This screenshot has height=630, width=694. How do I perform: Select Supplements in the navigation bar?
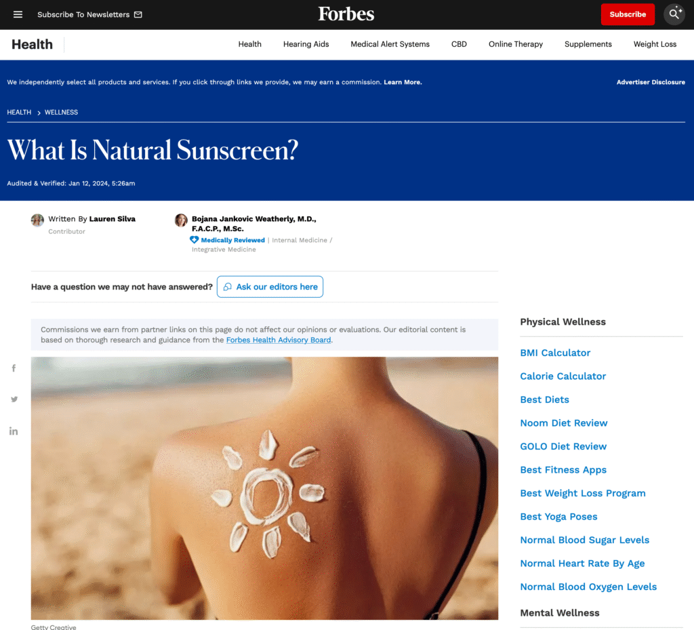pos(588,44)
